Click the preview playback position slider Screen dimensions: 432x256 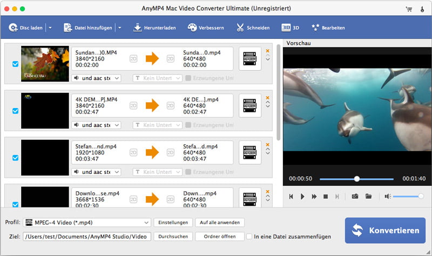pyautogui.click(x=356, y=179)
